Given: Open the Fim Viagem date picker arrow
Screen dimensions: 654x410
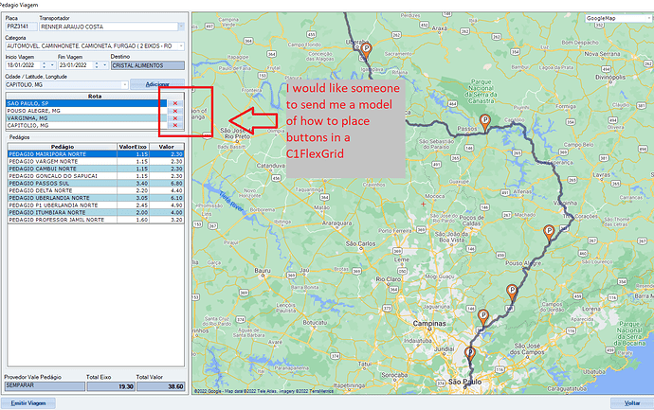Looking at the screenshot, I should coord(104,65).
